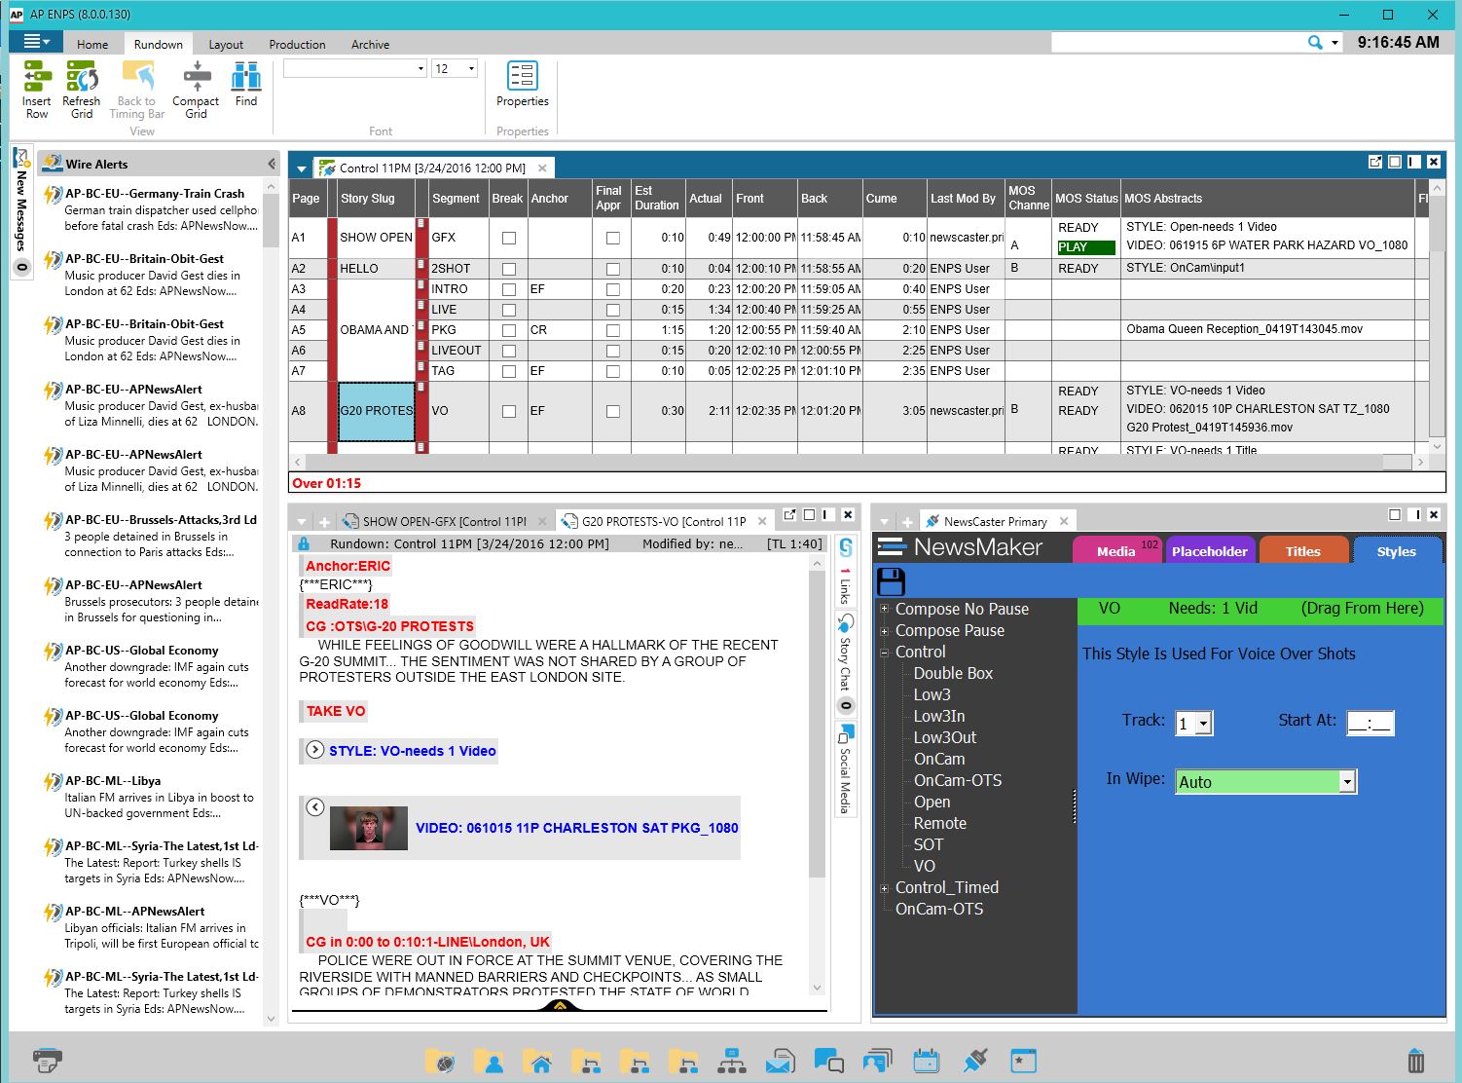Screen dimensions: 1462x1083
Task: Toggle Break checkbox for SHOW OPEN row
Action: point(508,238)
